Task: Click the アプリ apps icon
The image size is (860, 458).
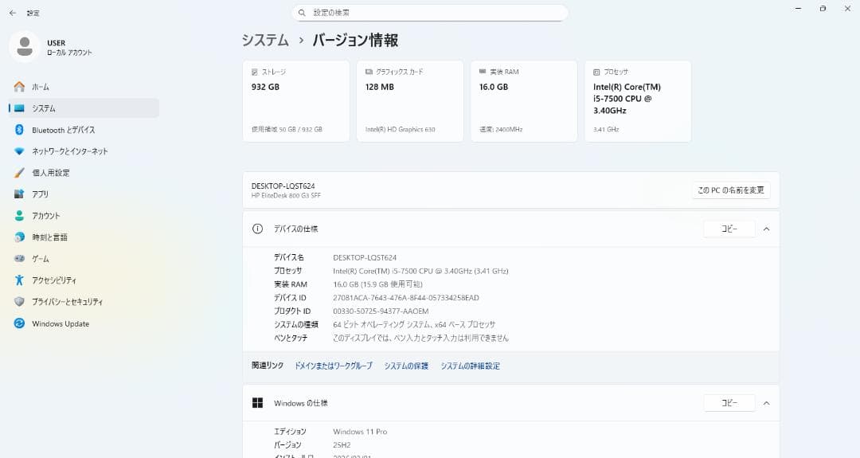Action: (x=19, y=194)
